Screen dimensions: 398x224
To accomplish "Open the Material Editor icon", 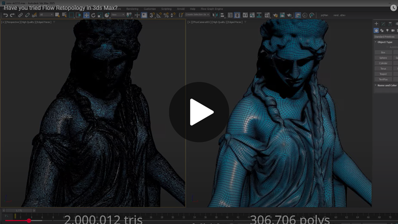I will click(267, 15).
